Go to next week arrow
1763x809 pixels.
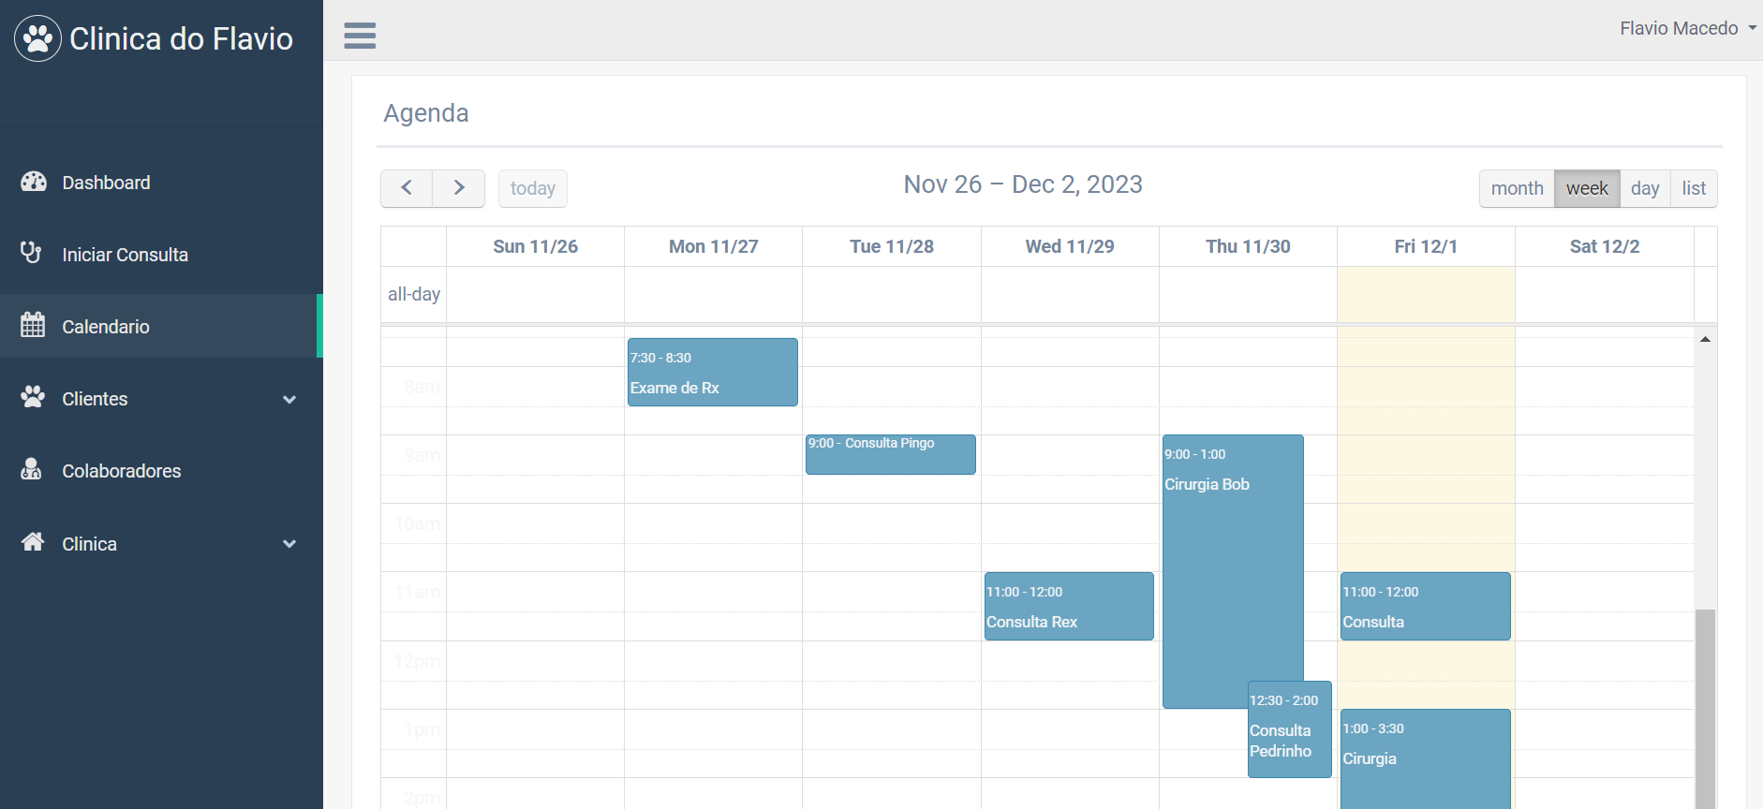pos(459,188)
